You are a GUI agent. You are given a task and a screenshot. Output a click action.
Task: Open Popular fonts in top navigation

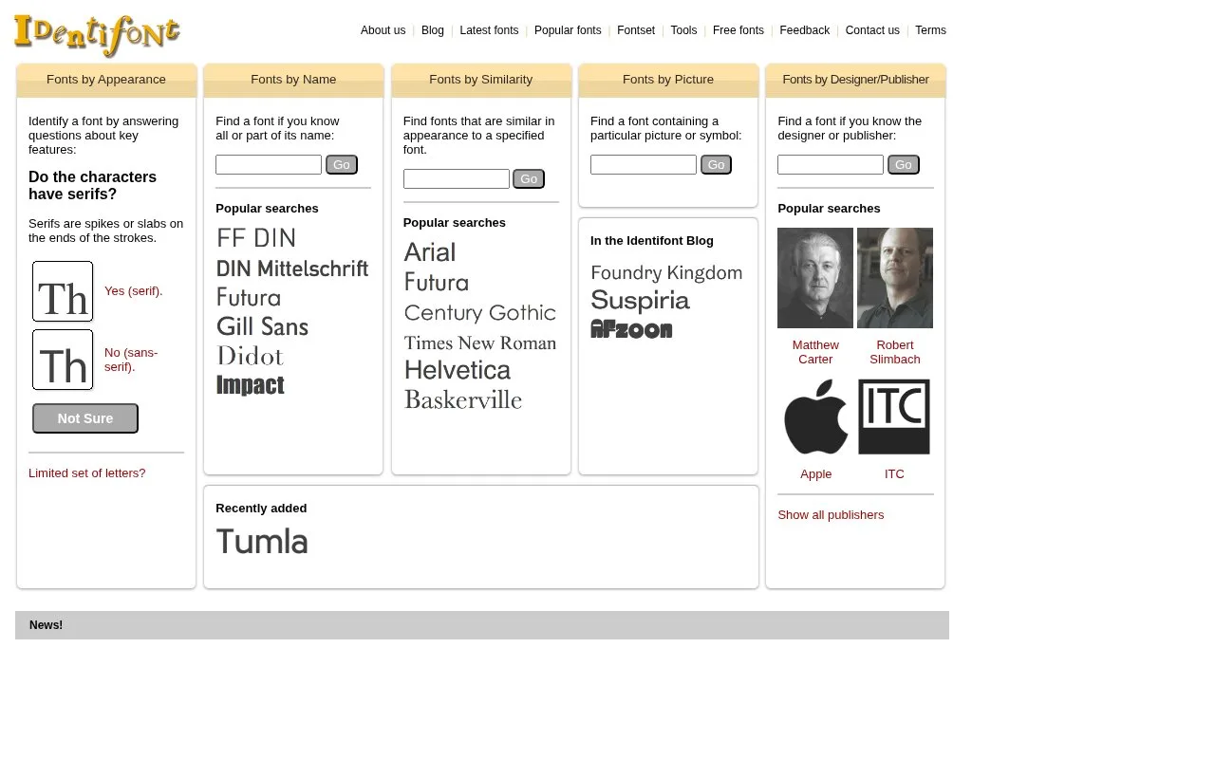tap(568, 30)
